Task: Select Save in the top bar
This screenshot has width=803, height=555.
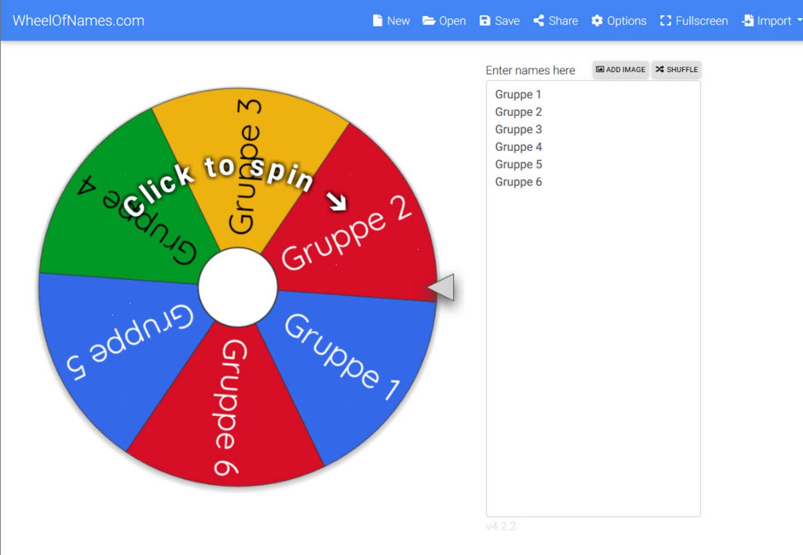Action: (x=500, y=21)
